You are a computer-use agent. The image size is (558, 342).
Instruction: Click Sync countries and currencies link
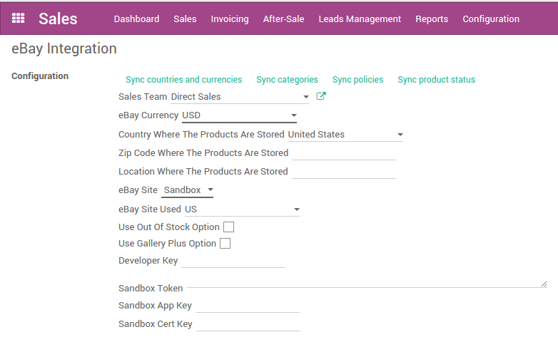pos(183,80)
